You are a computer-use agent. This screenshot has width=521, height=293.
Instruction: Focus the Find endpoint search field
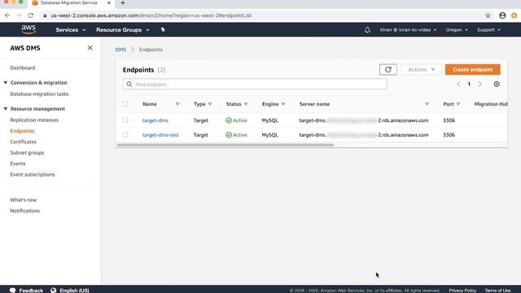pyautogui.click(x=255, y=85)
